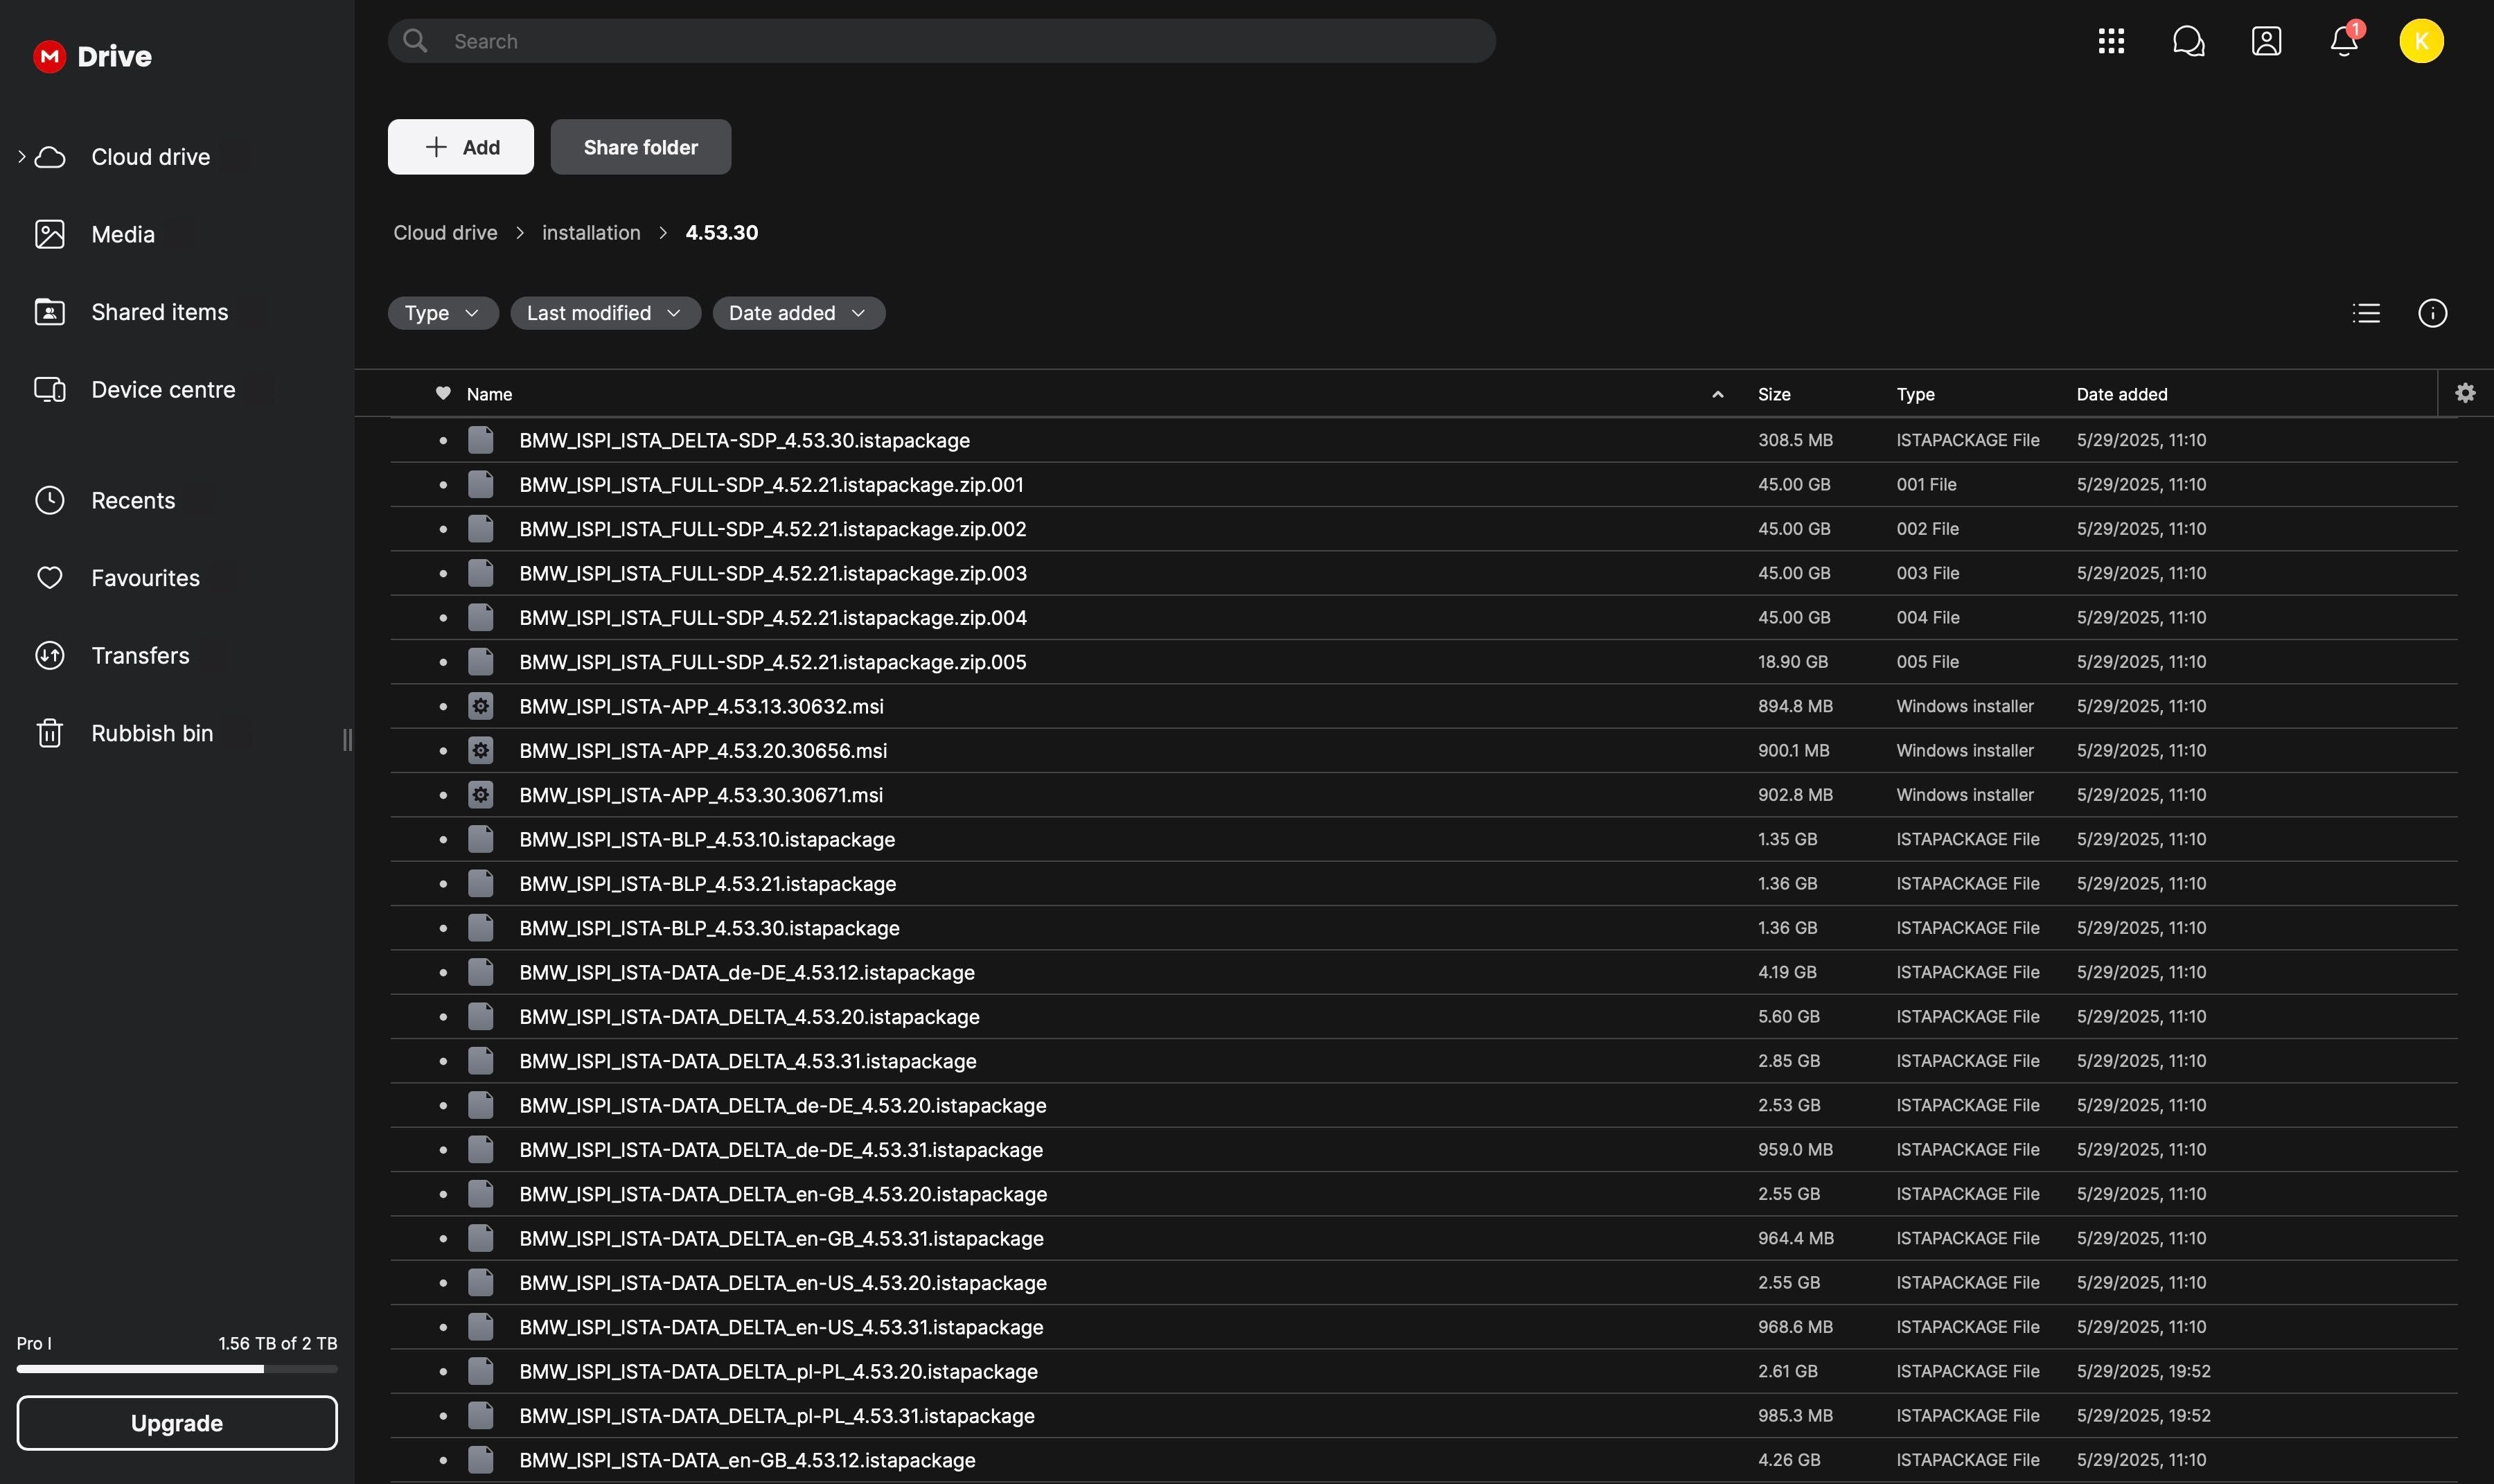Select BMW_ISPI_ISTA-DATA_de-DE_4.53.12.istapackage
This screenshot has height=1484, width=2494.
tap(1424, 972)
